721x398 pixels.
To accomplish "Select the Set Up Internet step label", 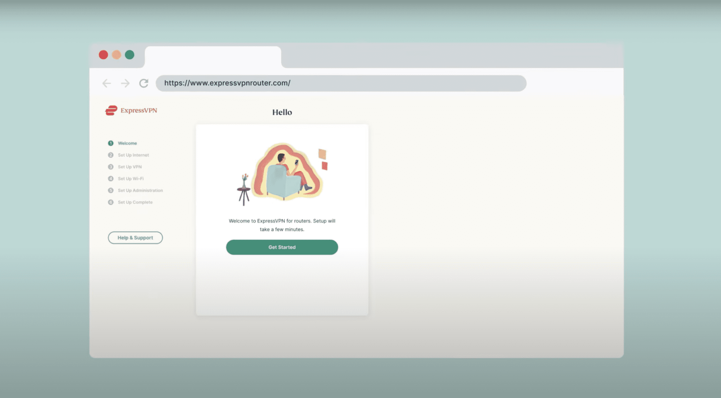I will pyautogui.click(x=133, y=155).
